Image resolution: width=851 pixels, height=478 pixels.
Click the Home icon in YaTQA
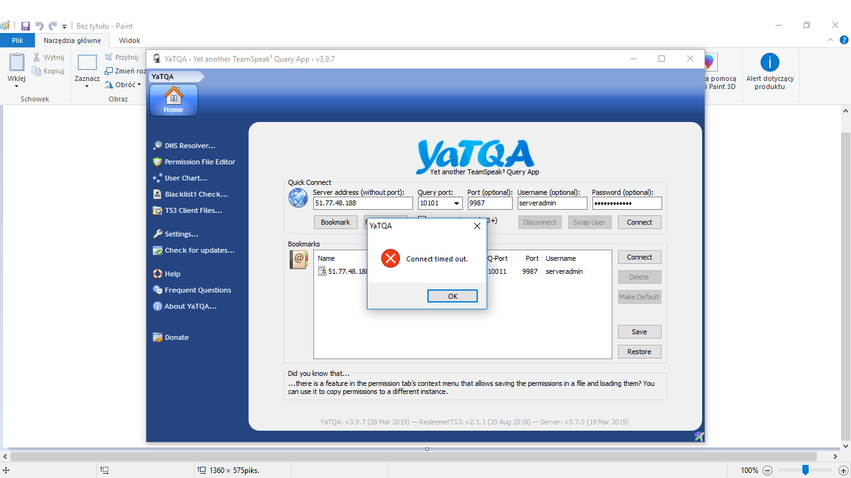click(x=173, y=100)
